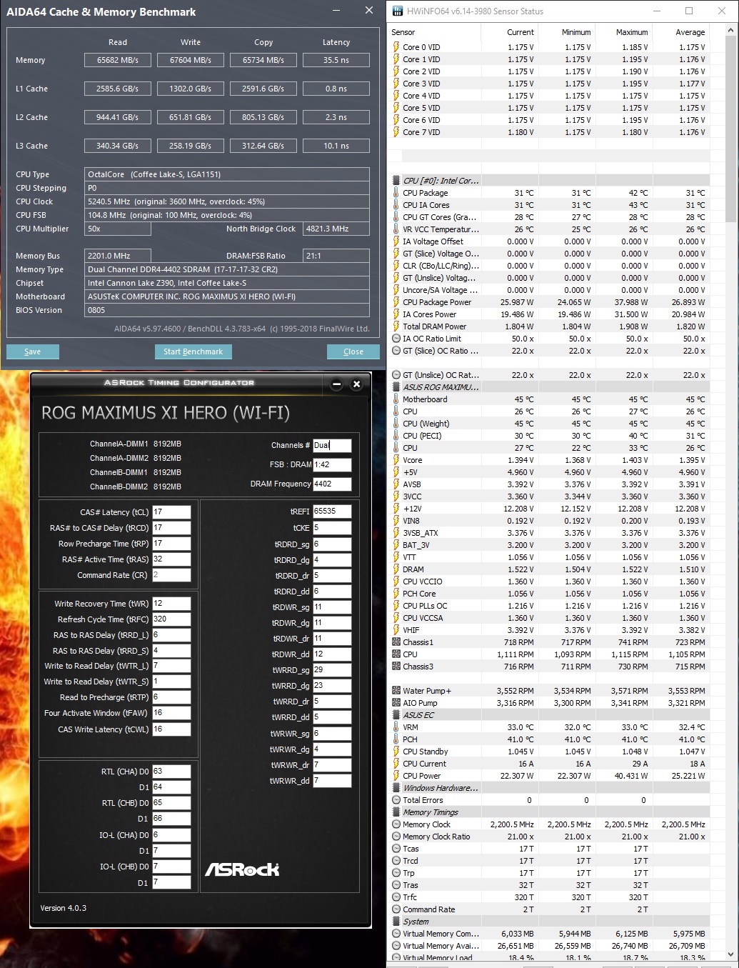Click the Vcore voltage lightning icon
Image resolution: width=739 pixels, height=968 pixels.
click(x=396, y=460)
